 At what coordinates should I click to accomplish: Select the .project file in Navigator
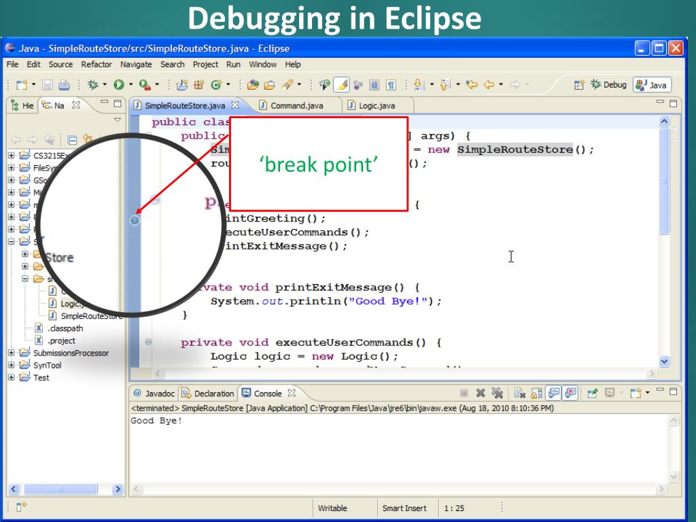point(55,341)
